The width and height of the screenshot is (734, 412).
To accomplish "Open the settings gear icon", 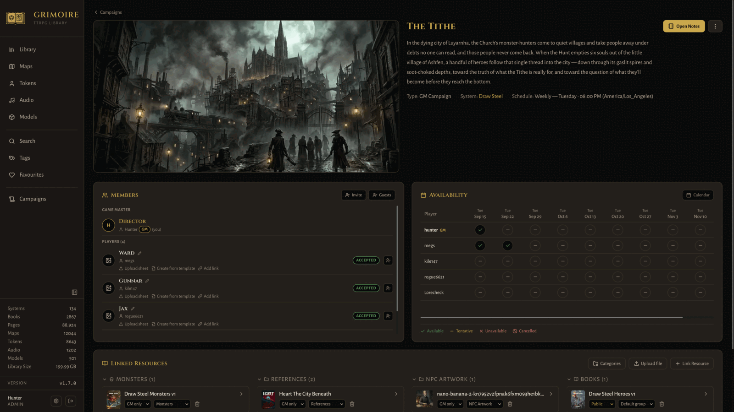I will [x=56, y=401].
